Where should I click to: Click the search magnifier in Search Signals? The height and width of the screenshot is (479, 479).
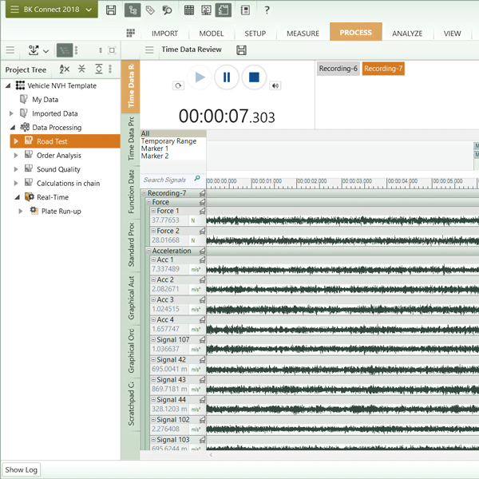point(197,180)
